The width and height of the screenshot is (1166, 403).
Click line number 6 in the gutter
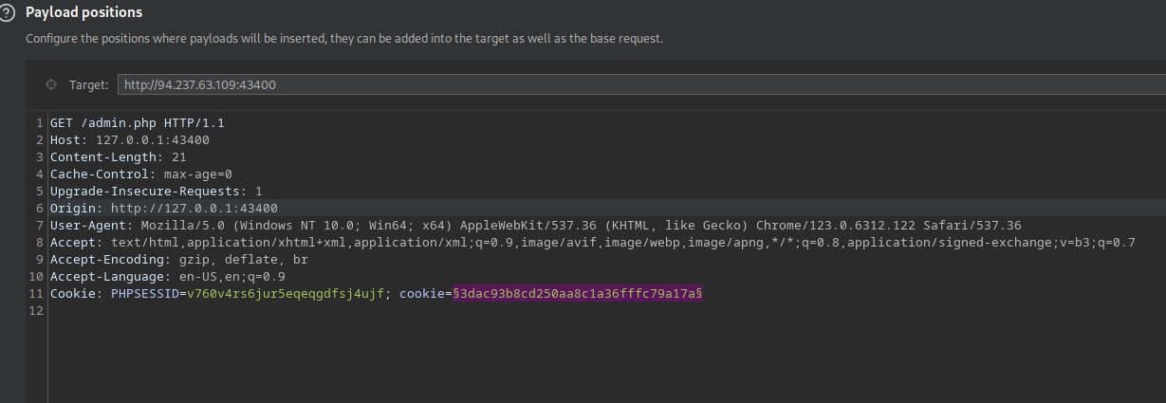pyautogui.click(x=40, y=209)
